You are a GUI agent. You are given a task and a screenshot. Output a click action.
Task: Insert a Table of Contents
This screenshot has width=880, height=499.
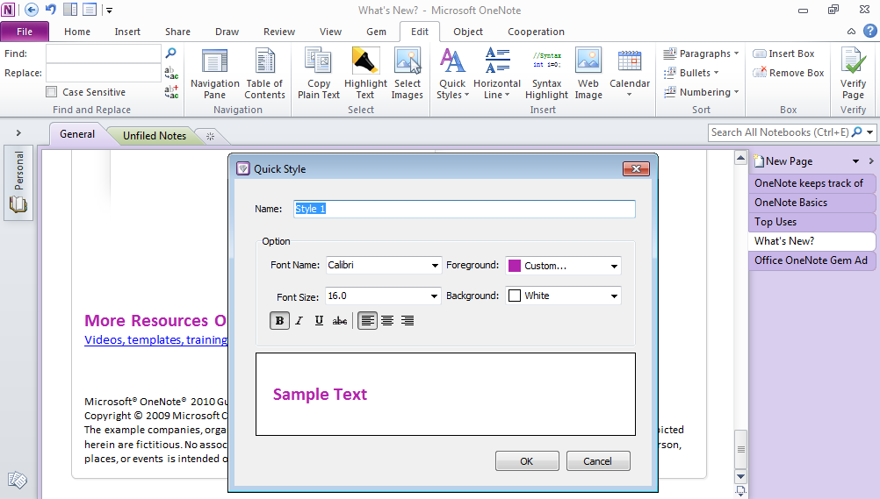265,74
